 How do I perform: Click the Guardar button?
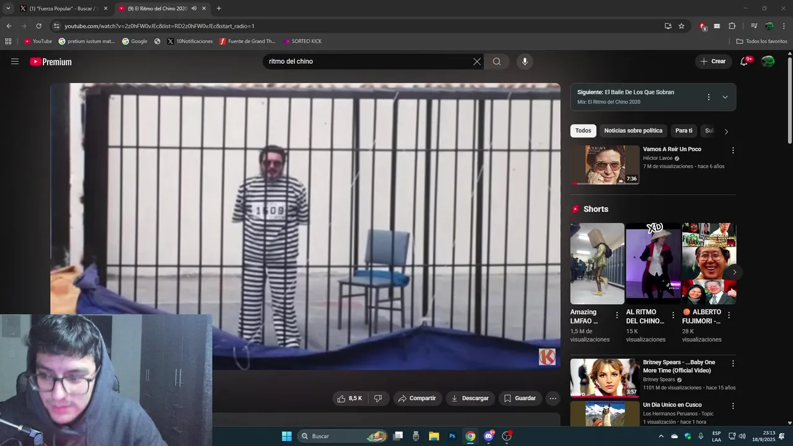(520, 398)
